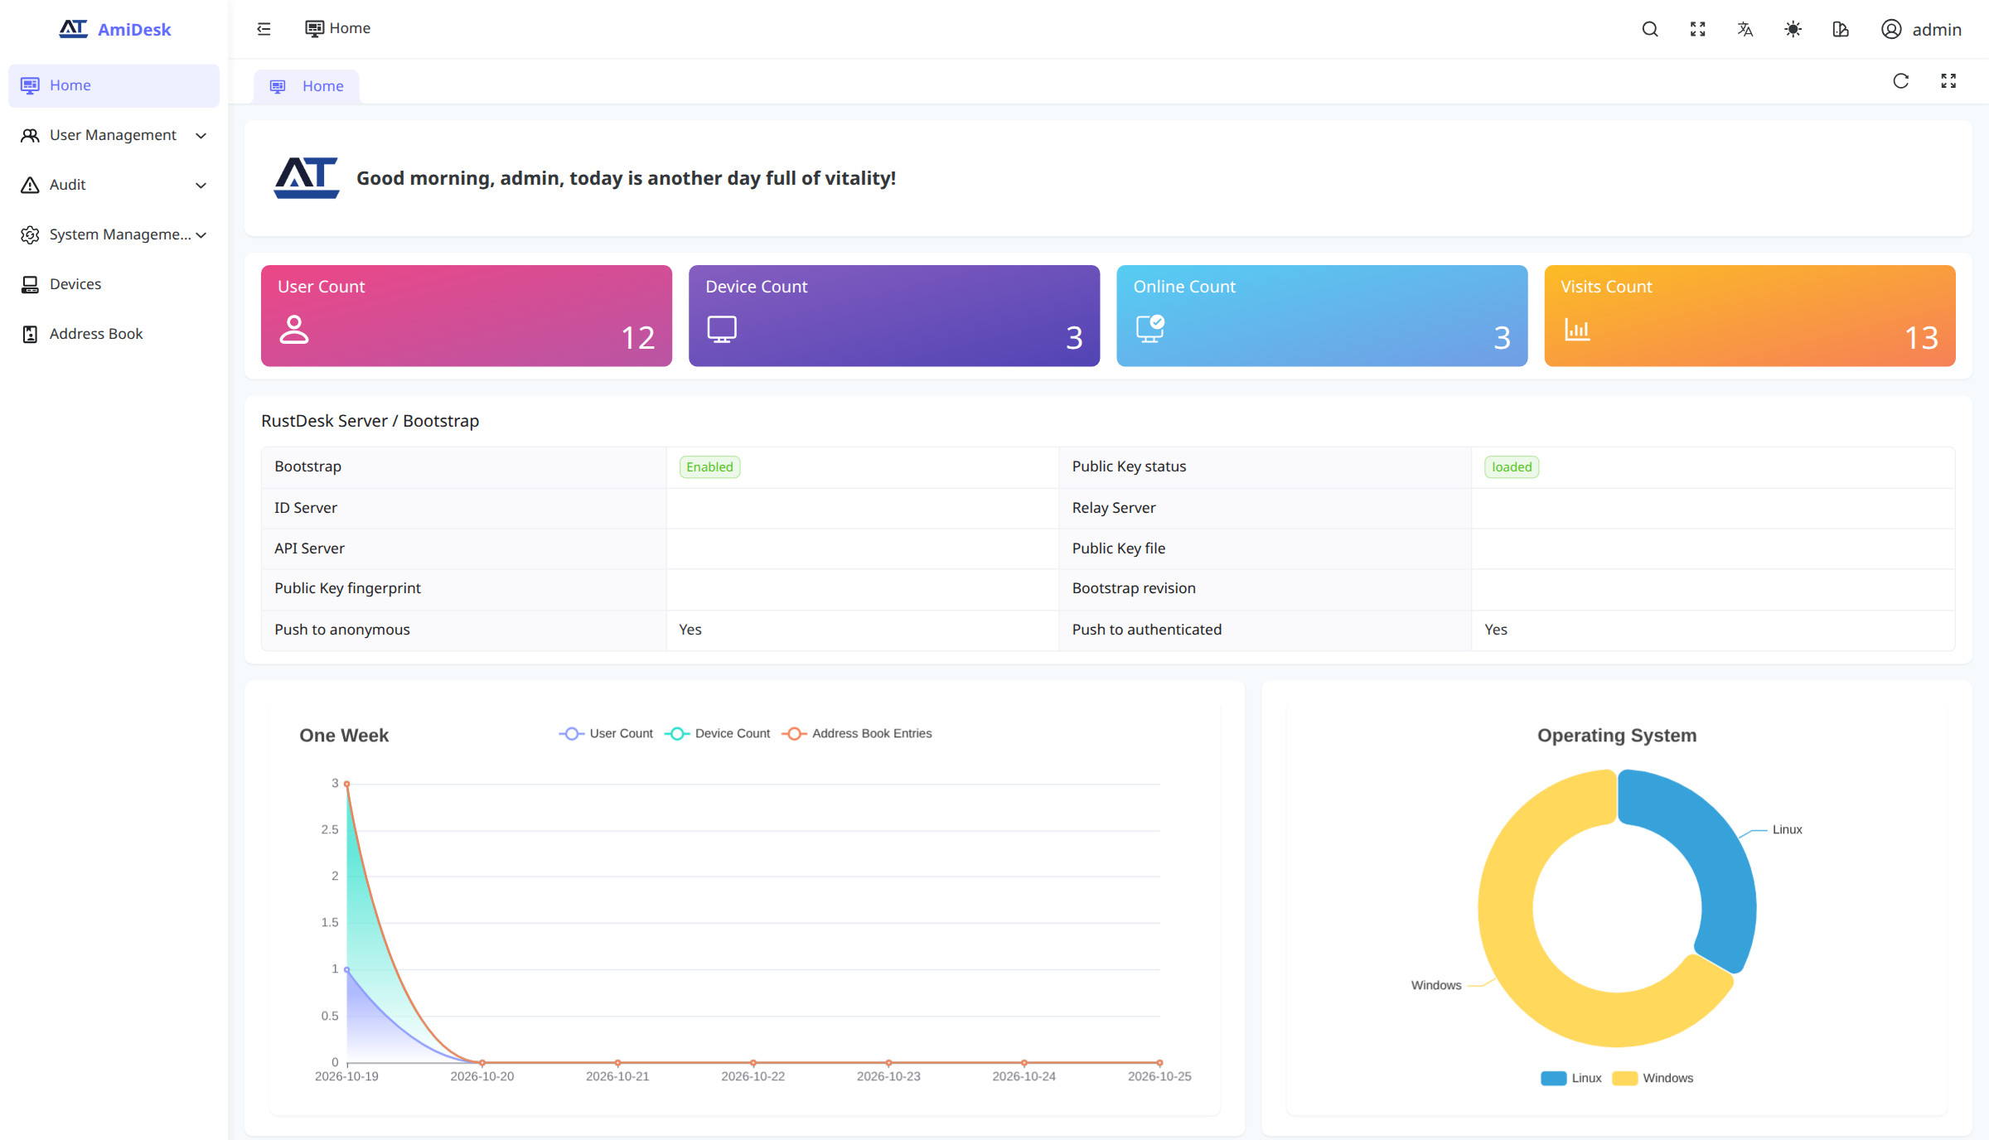Open the theme layout settings icon
Image resolution: width=1989 pixels, height=1140 pixels.
[1841, 29]
